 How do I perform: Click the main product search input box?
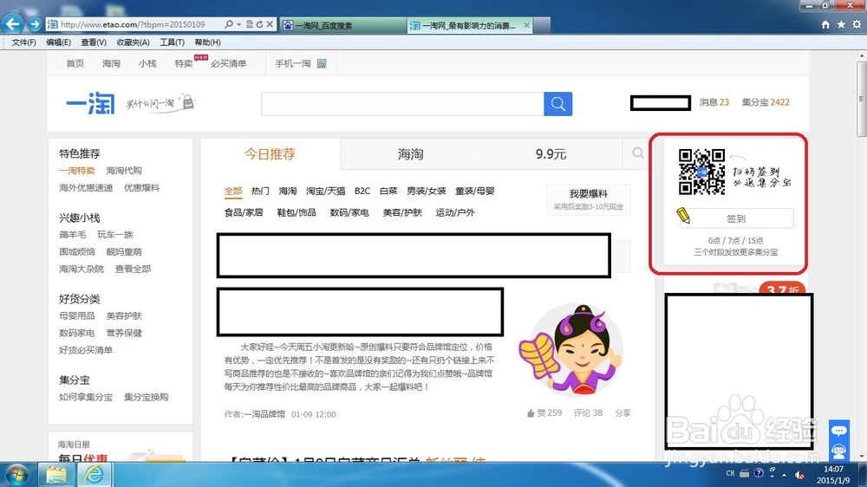point(402,104)
